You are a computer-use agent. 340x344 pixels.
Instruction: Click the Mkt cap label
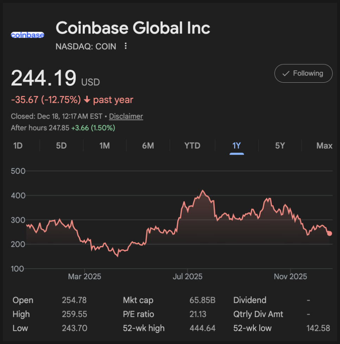coord(138,300)
